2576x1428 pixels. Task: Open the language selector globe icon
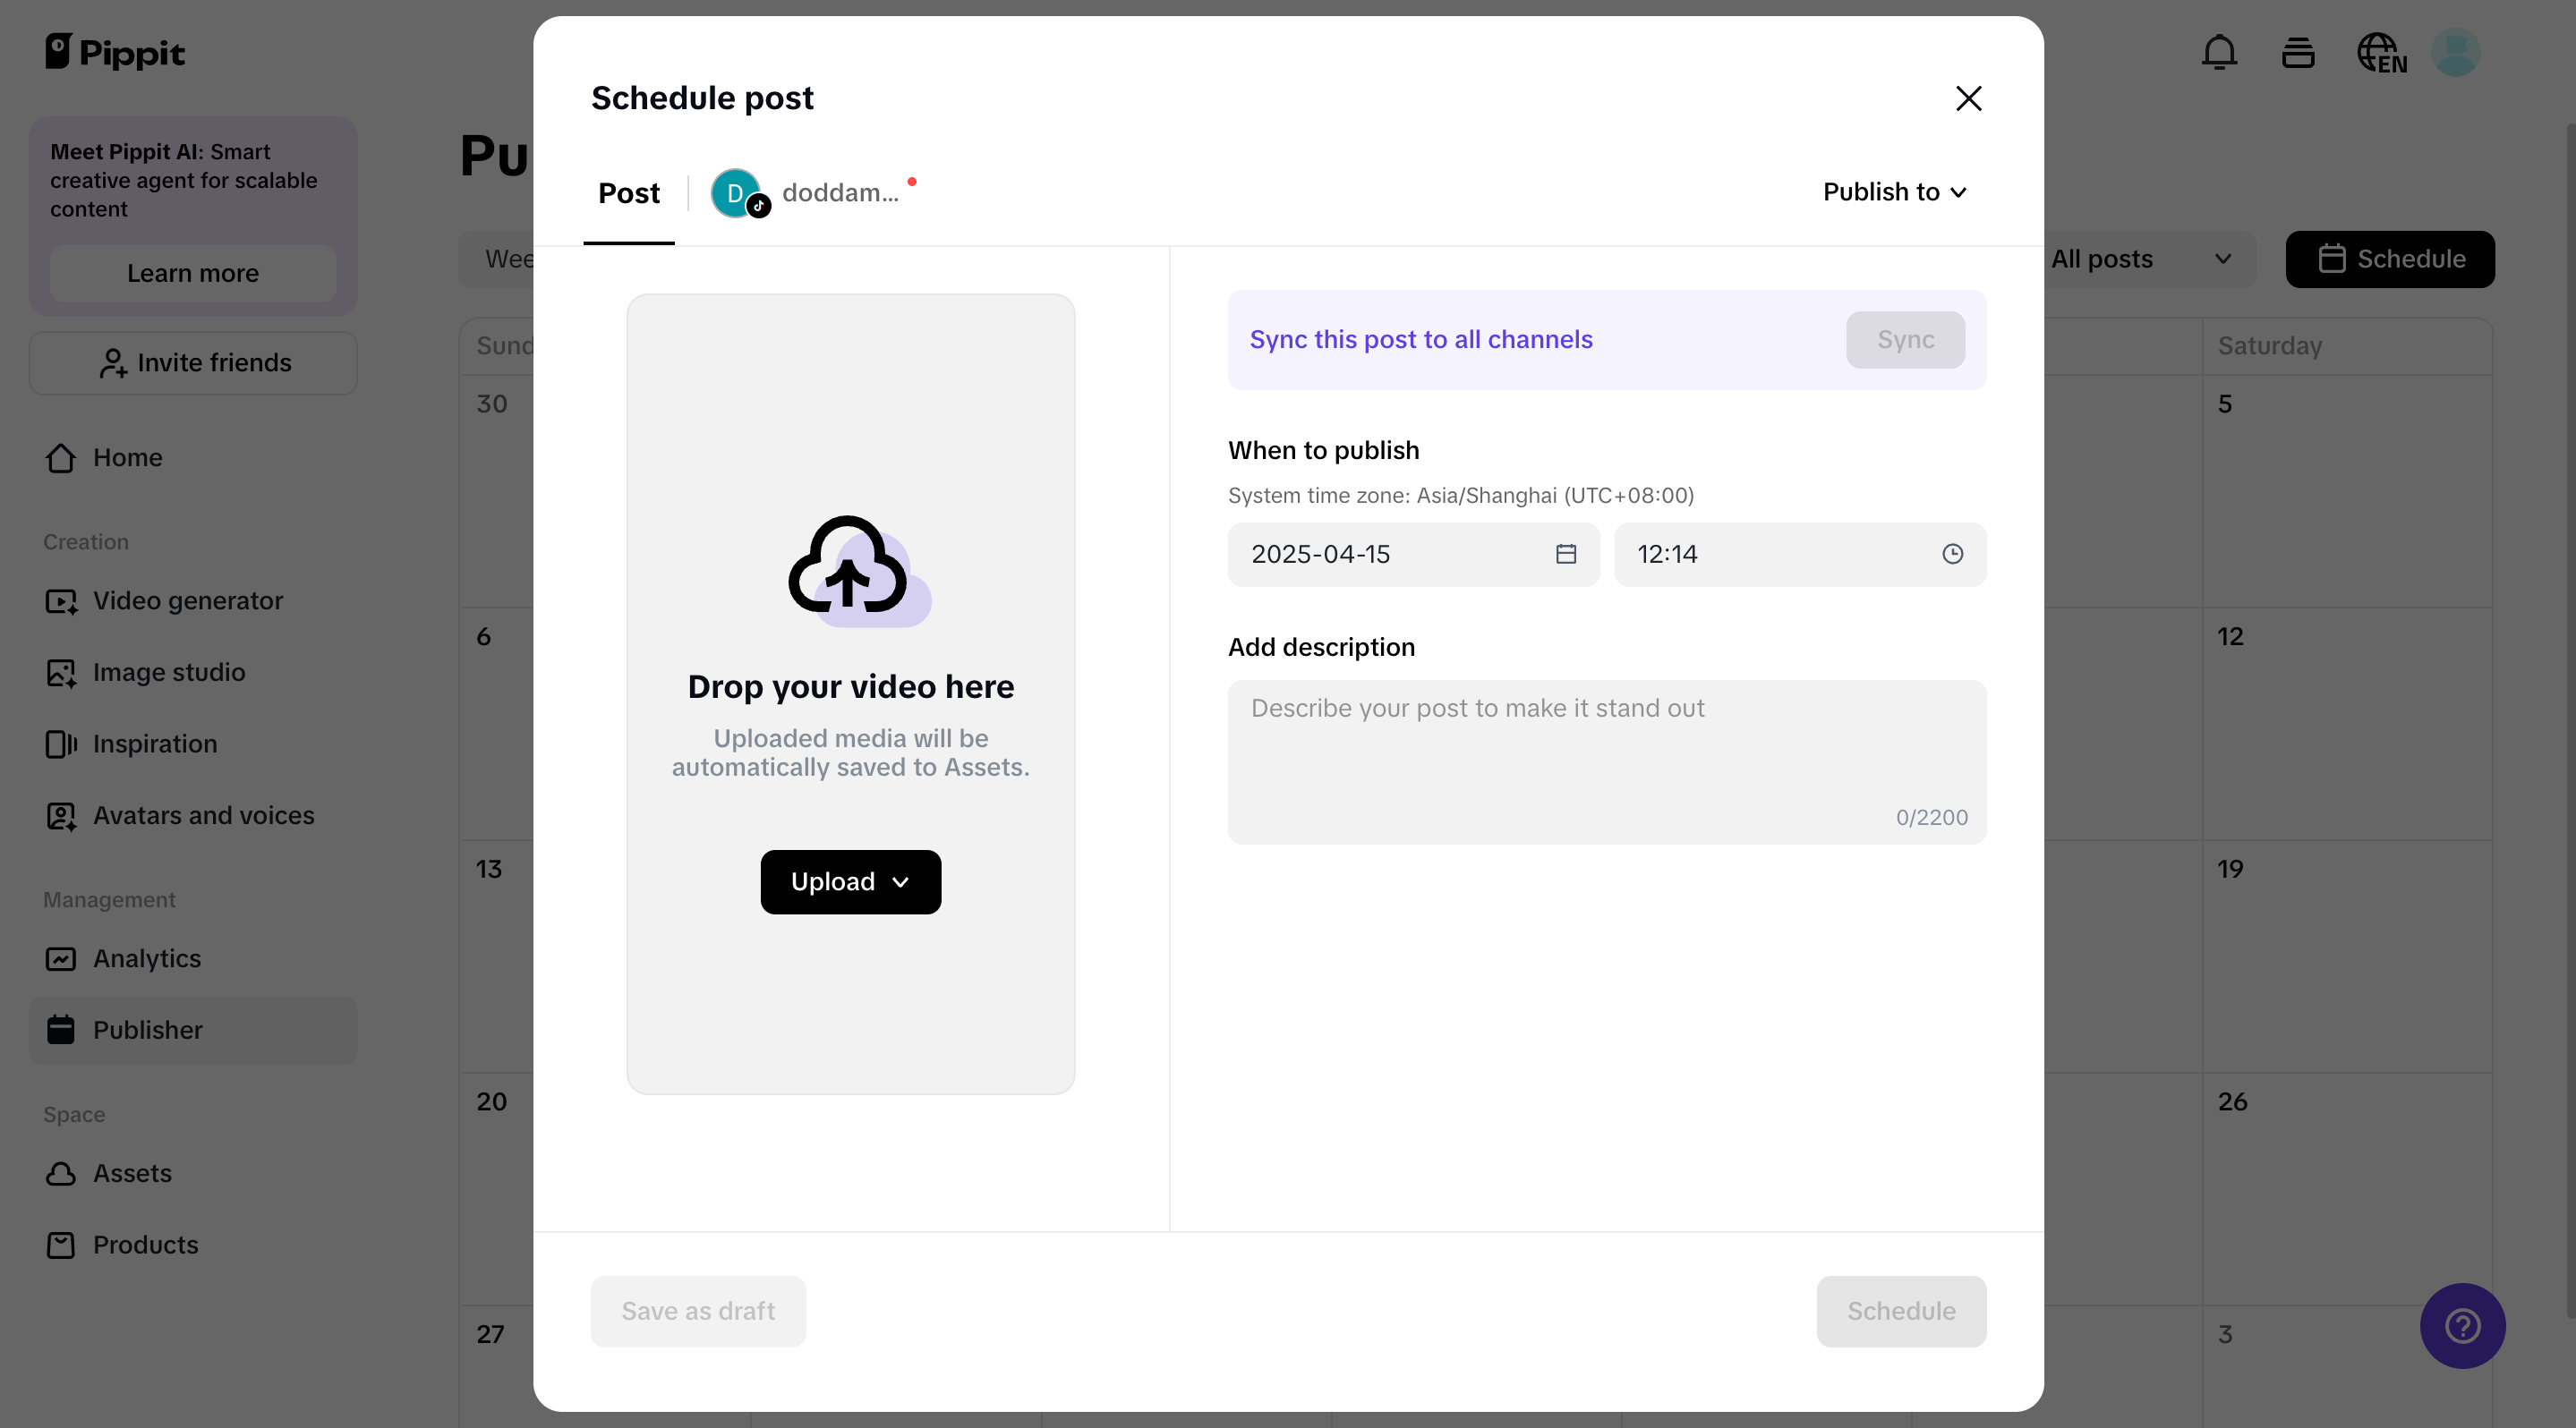2381,53
